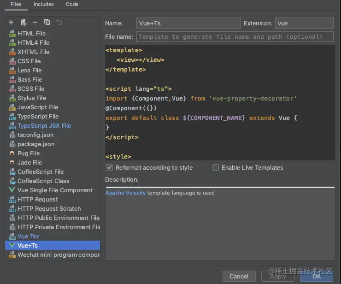Click the File name input field

click(235, 37)
